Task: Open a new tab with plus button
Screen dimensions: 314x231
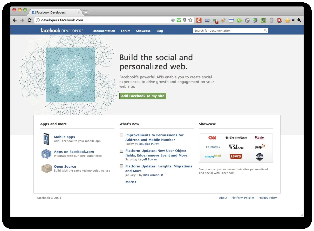Action: [x=86, y=12]
